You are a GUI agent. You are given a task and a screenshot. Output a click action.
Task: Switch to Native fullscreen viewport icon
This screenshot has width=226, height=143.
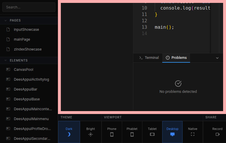coord(193,134)
